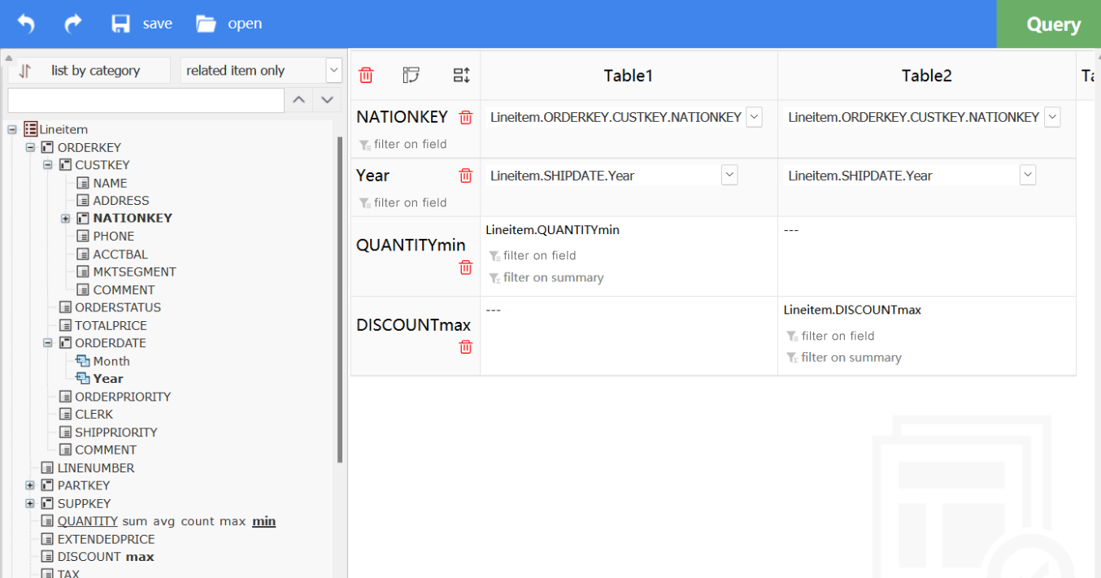This screenshot has width=1101, height=578.
Task: Delete the QUANTITYmin row using trash icon
Action: click(x=465, y=267)
